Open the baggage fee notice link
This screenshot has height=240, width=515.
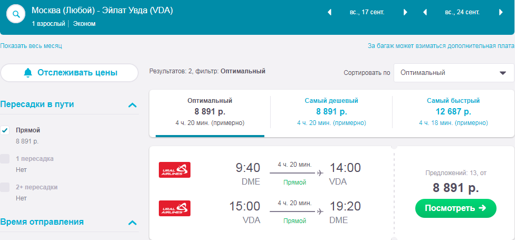441,46
